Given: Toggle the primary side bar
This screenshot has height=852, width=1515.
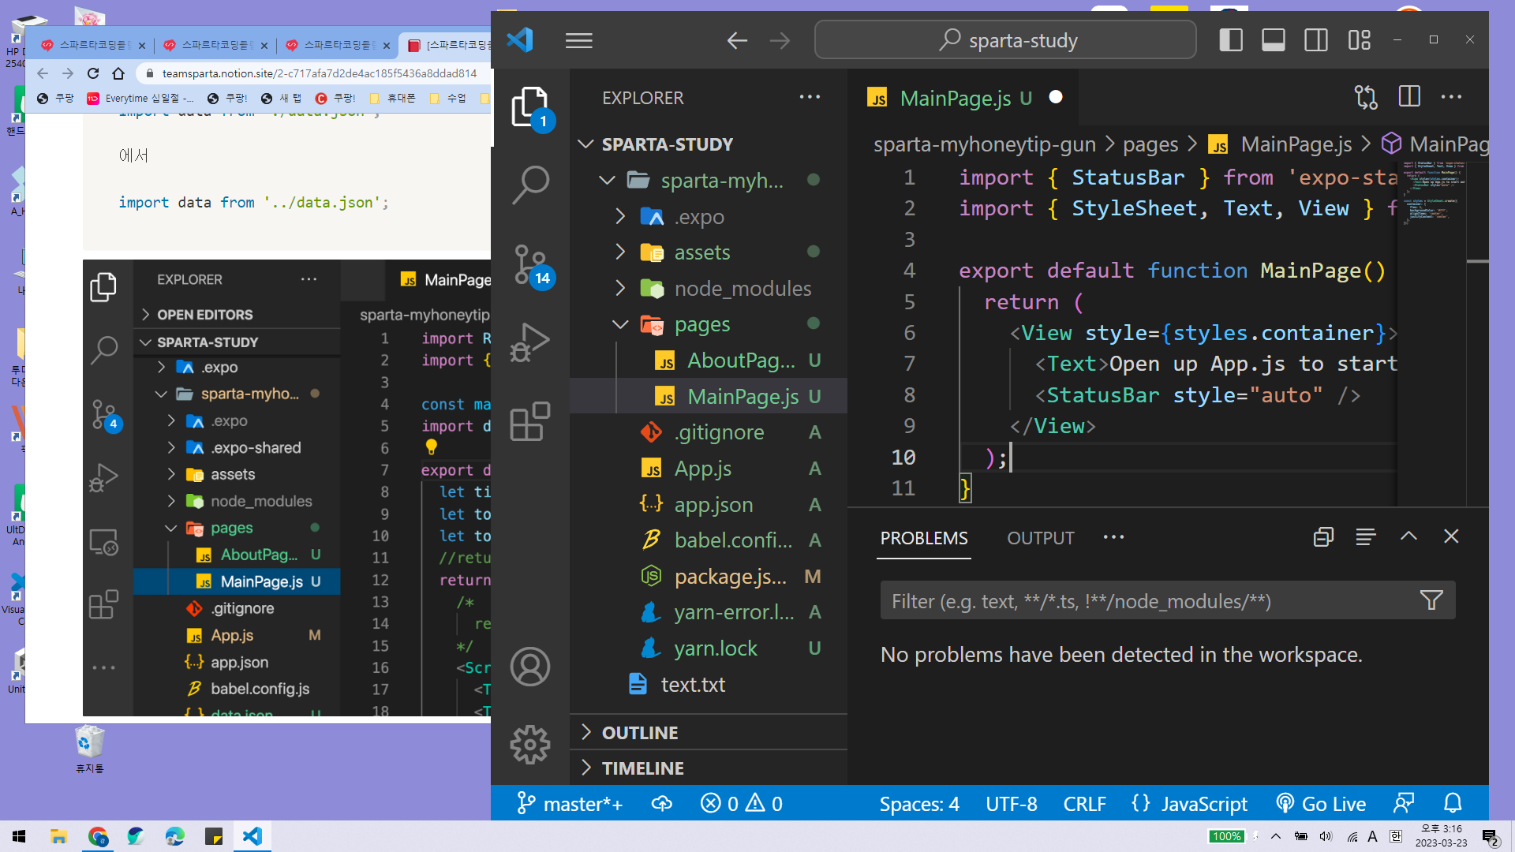Looking at the screenshot, I should 1231,40.
